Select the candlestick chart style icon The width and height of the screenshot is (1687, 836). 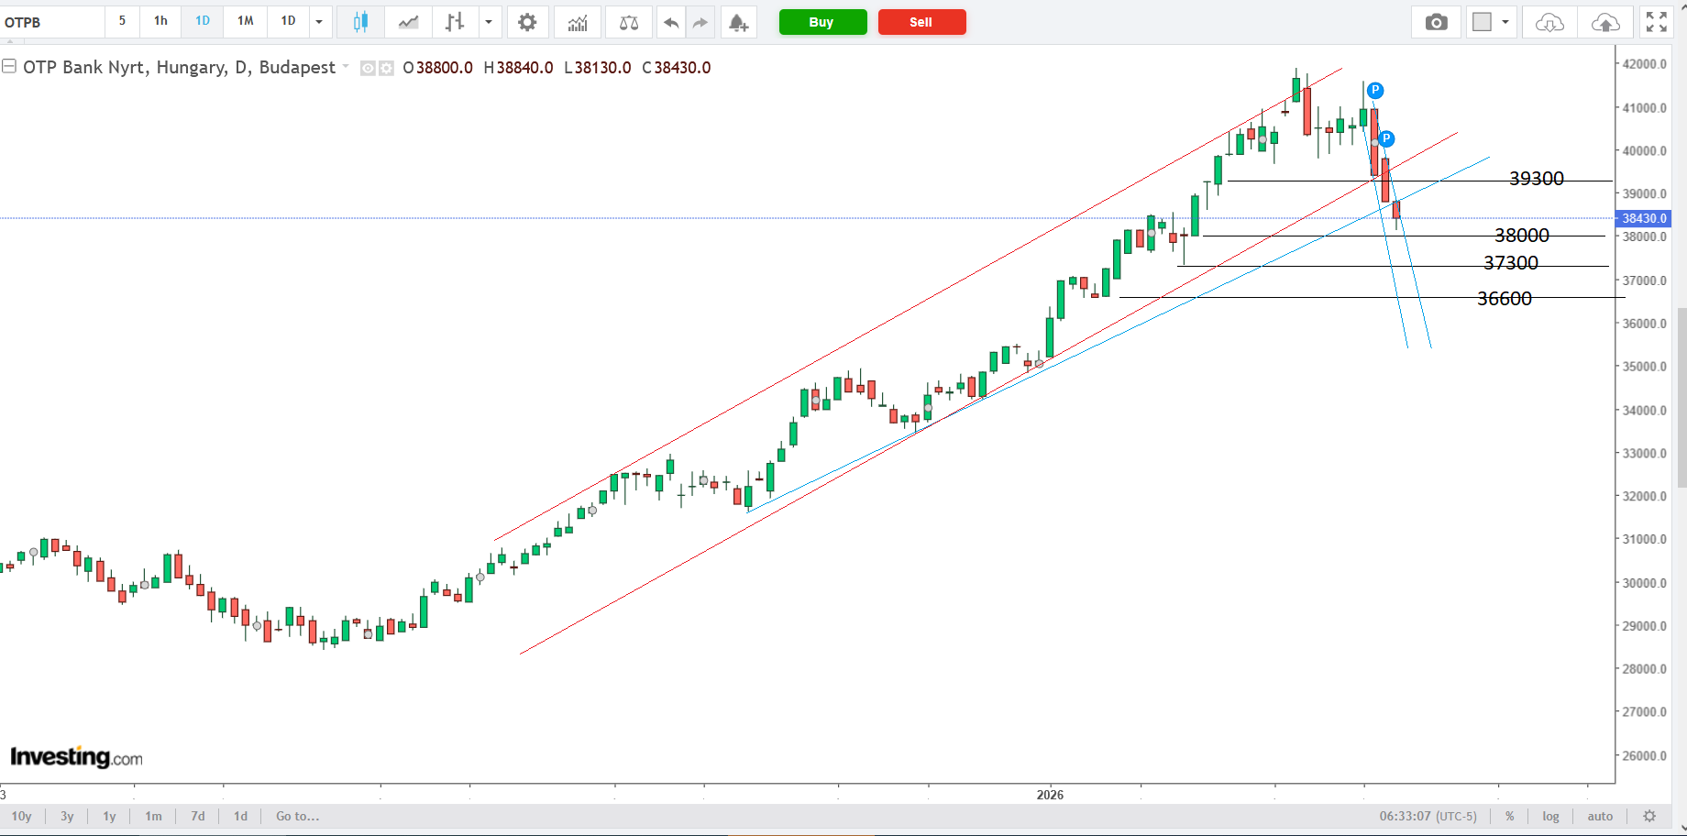pyautogui.click(x=360, y=22)
